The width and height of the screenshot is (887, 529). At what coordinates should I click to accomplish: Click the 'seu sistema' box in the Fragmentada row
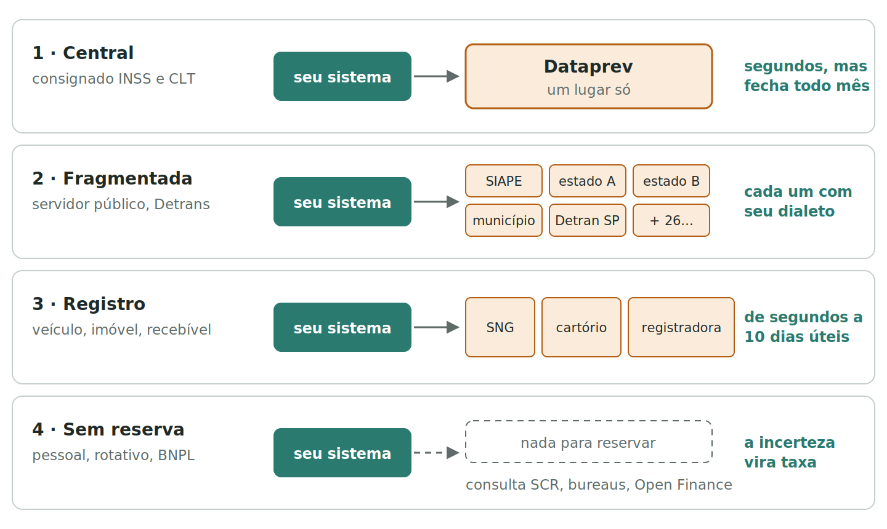(342, 202)
